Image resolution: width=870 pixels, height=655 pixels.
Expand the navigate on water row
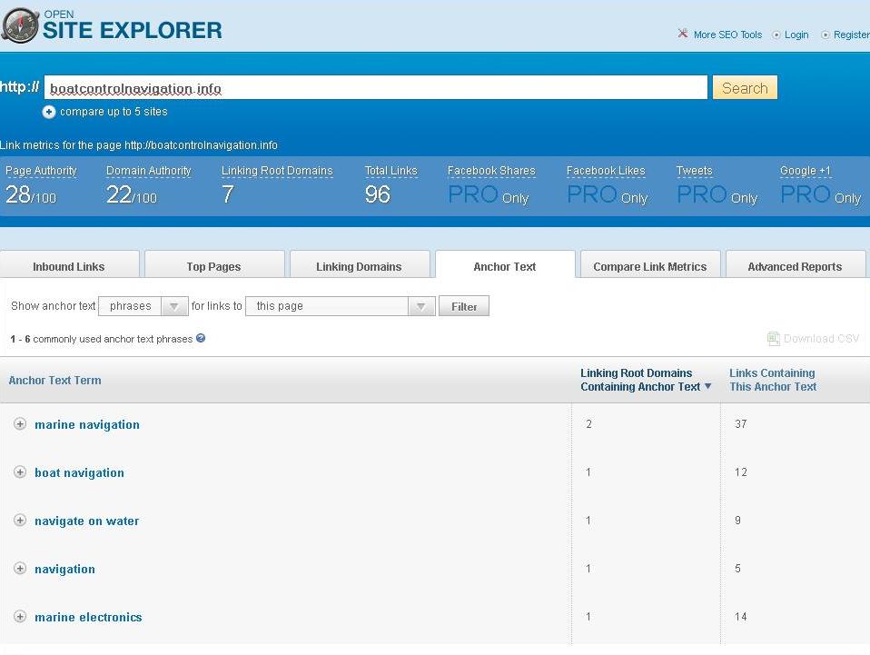[20, 521]
